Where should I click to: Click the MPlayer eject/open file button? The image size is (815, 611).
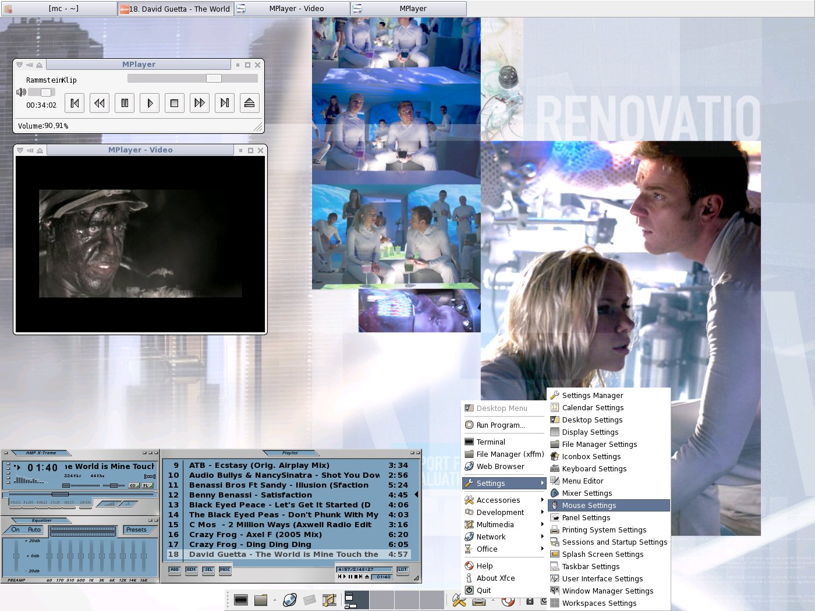(x=249, y=103)
